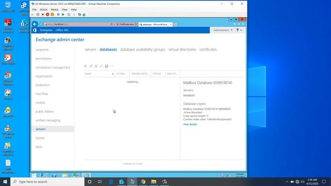Select the databases tab
The height and width of the screenshot is (186, 331).
pyautogui.click(x=108, y=50)
